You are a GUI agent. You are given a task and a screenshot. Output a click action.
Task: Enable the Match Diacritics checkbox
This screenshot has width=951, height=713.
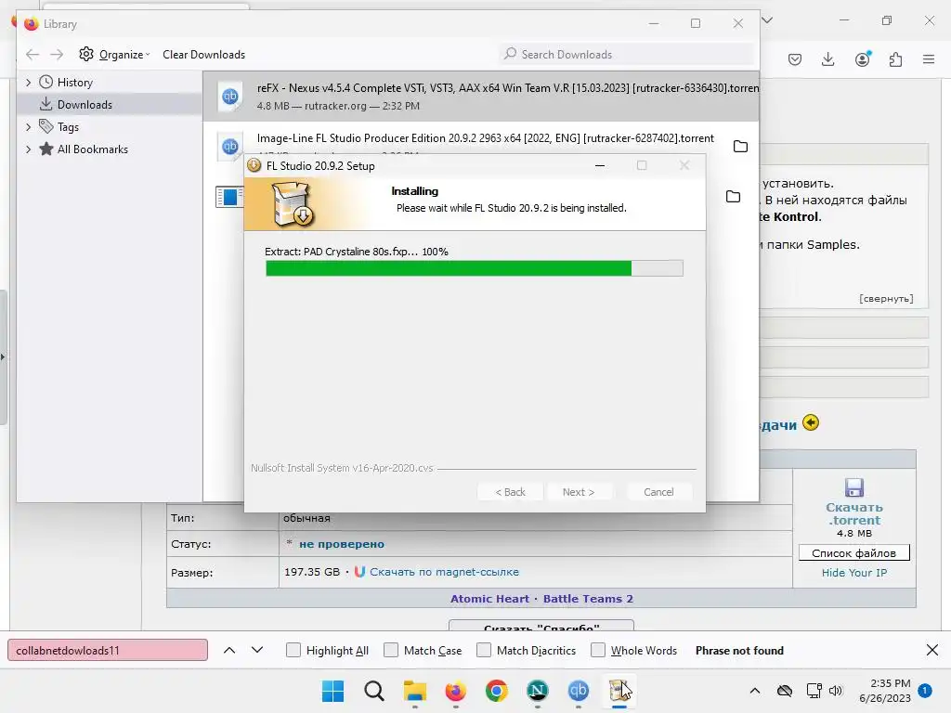click(x=483, y=651)
